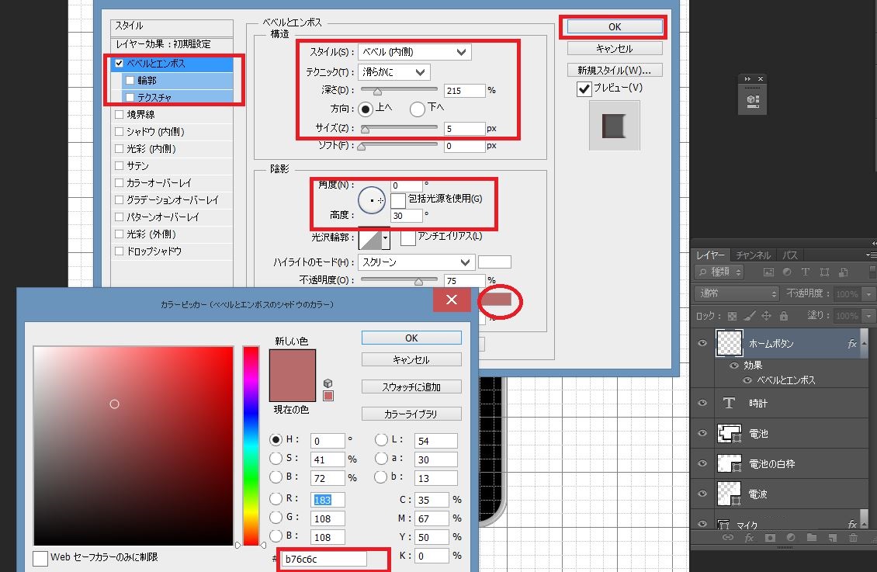The height and width of the screenshot is (572, 877).
Task: Click the new group folder icon
Action: pos(811,538)
